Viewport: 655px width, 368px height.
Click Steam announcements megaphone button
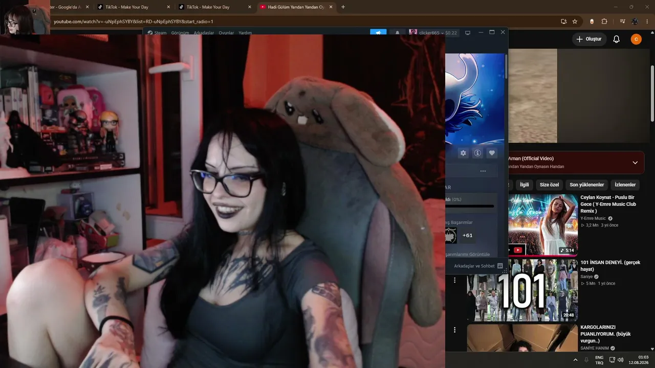point(378,33)
